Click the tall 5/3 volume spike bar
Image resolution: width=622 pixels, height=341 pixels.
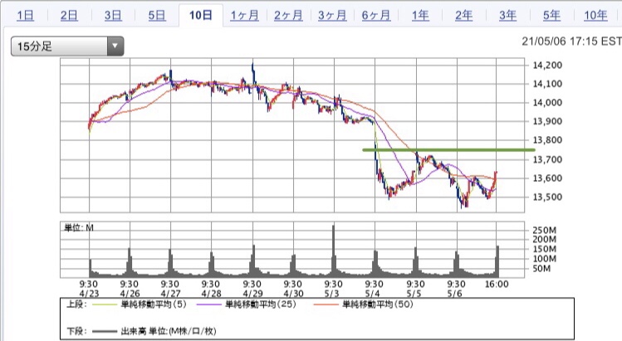tap(334, 251)
